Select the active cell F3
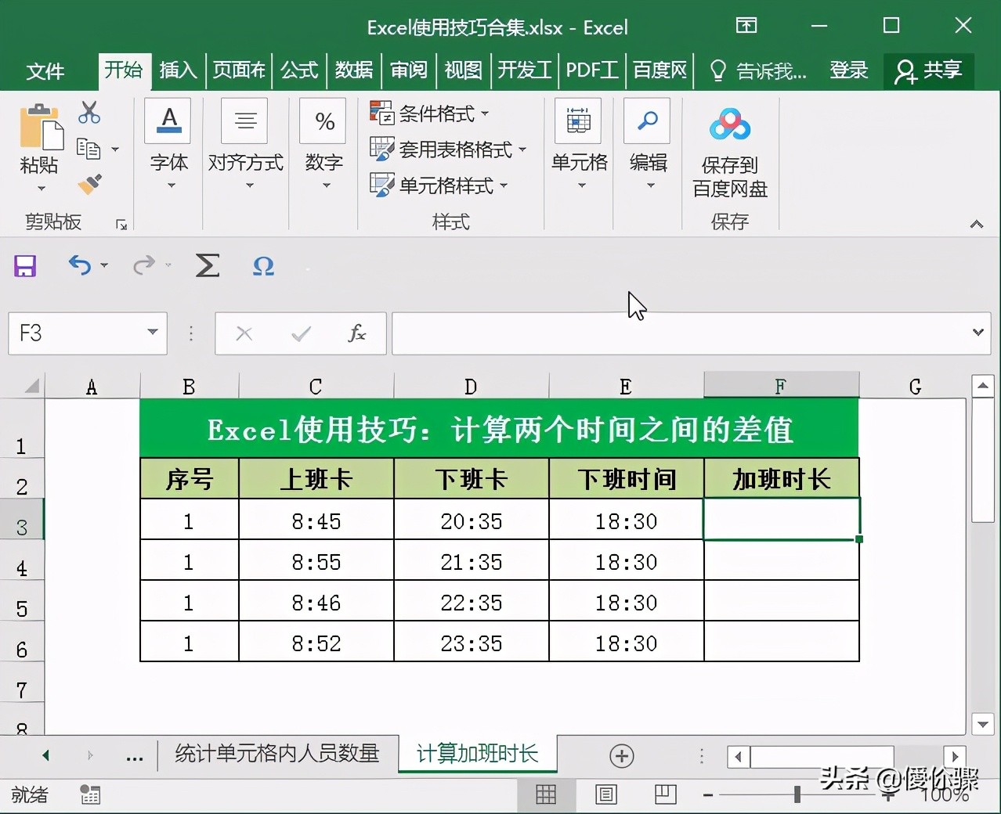1001x814 pixels. 782,519
